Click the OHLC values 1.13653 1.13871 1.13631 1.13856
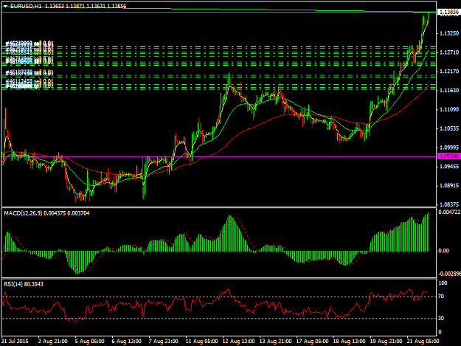Screen dimensions: 461x346 point(86,6)
